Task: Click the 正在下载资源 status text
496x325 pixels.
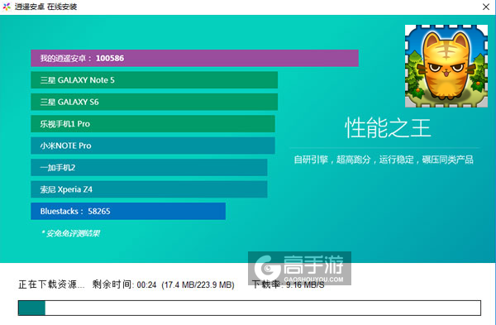Action: pos(51,284)
